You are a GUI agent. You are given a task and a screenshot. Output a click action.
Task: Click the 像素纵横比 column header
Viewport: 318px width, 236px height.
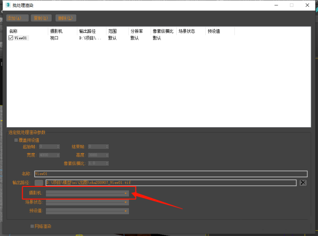click(x=163, y=31)
